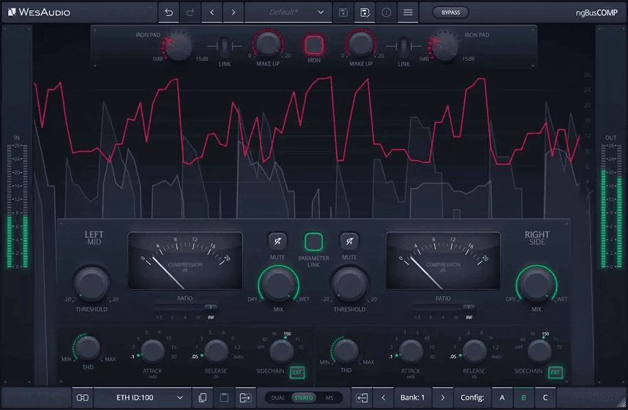
Task: Enable the left sidechain EXT button
Action: pyautogui.click(x=297, y=372)
